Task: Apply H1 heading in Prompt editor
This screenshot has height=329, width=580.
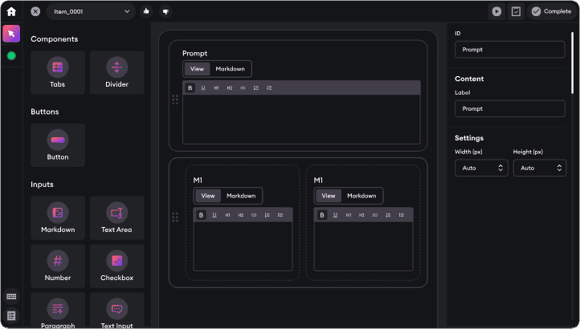Action: (216, 88)
